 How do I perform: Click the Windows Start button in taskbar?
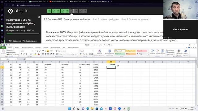[x=70, y=109]
